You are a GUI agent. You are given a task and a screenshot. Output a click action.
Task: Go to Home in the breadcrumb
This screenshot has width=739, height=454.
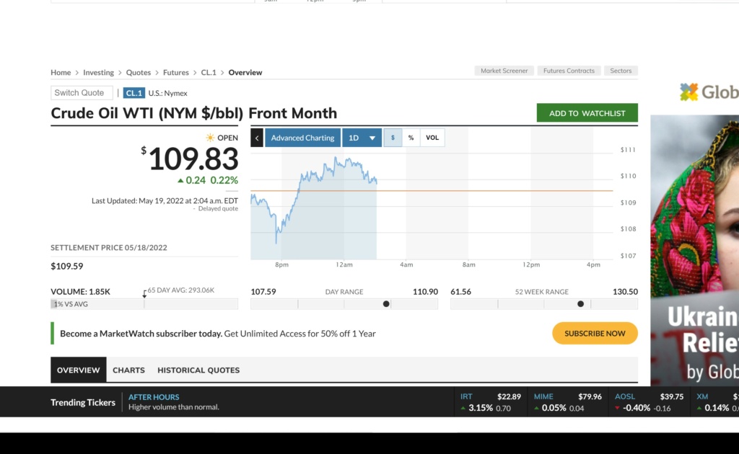(x=61, y=73)
